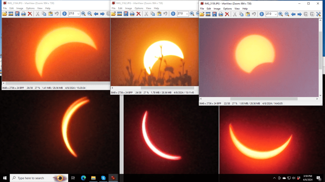Click the Print icon in IMG_3162 window
Viewport: 325px width, 182px height.
(132, 14)
